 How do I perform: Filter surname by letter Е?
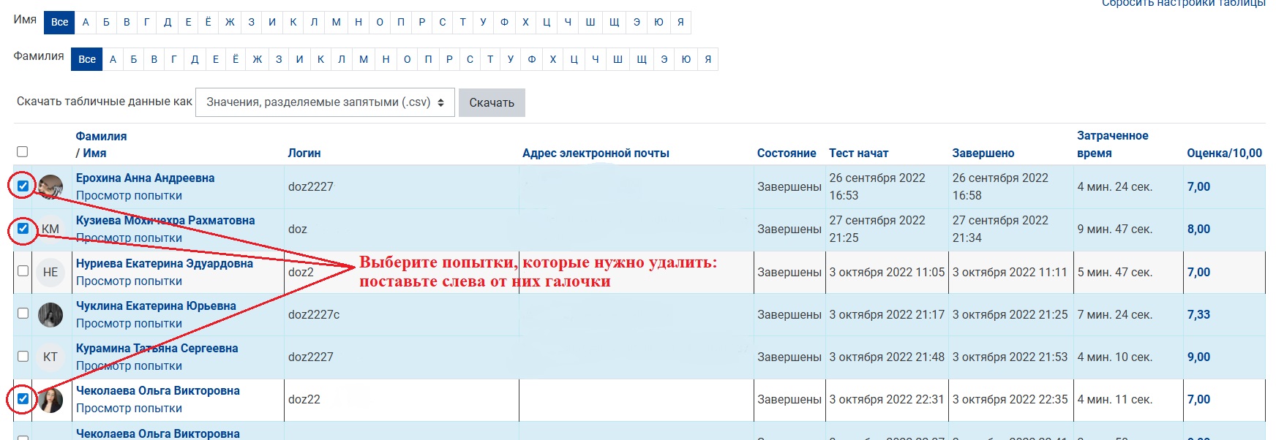[x=216, y=59]
